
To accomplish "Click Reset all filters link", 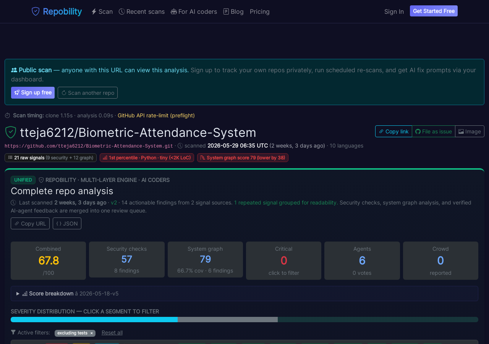I will pos(112,333).
